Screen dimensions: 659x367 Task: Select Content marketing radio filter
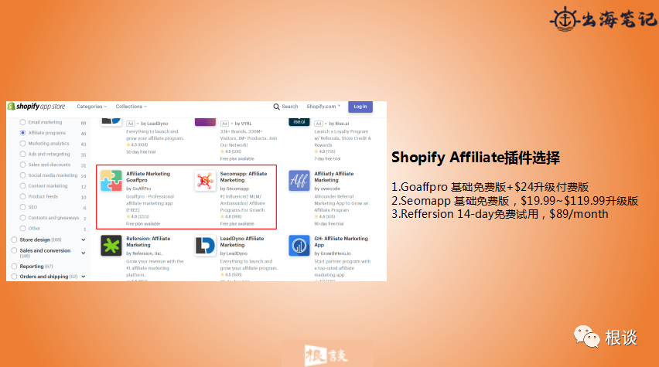tap(22, 185)
